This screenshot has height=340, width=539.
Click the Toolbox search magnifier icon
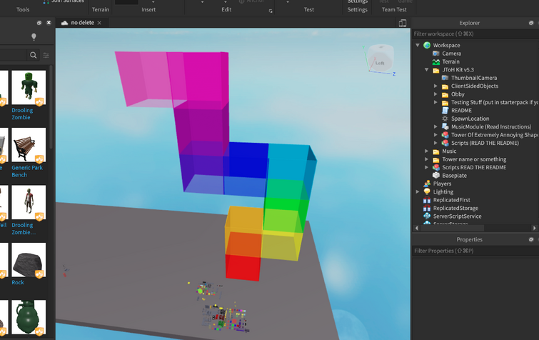coord(34,55)
